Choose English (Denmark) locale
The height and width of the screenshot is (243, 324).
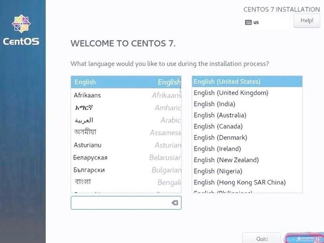click(x=247, y=137)
